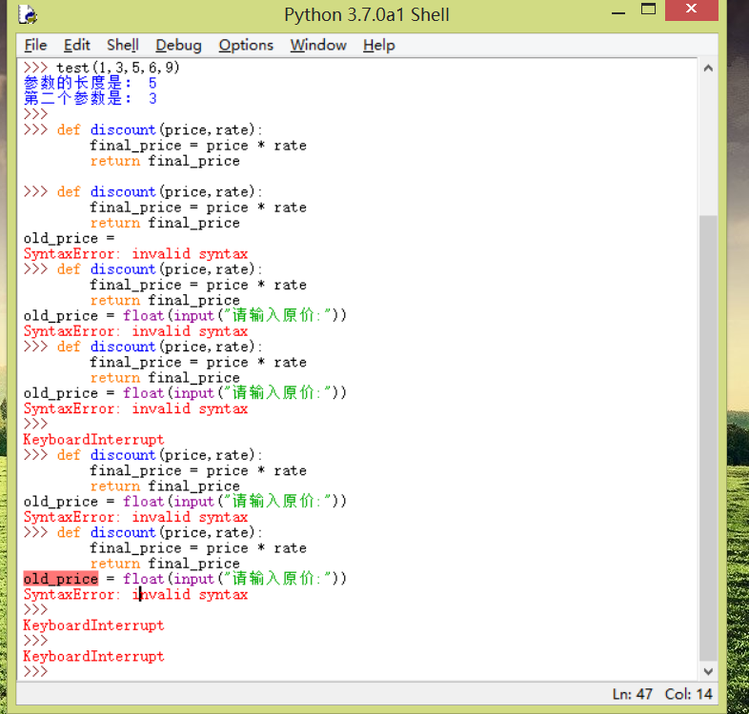The width and height of the screenshot is (749, 714).
Task: Open the Help menu
Action: click(x=378, y=45)
